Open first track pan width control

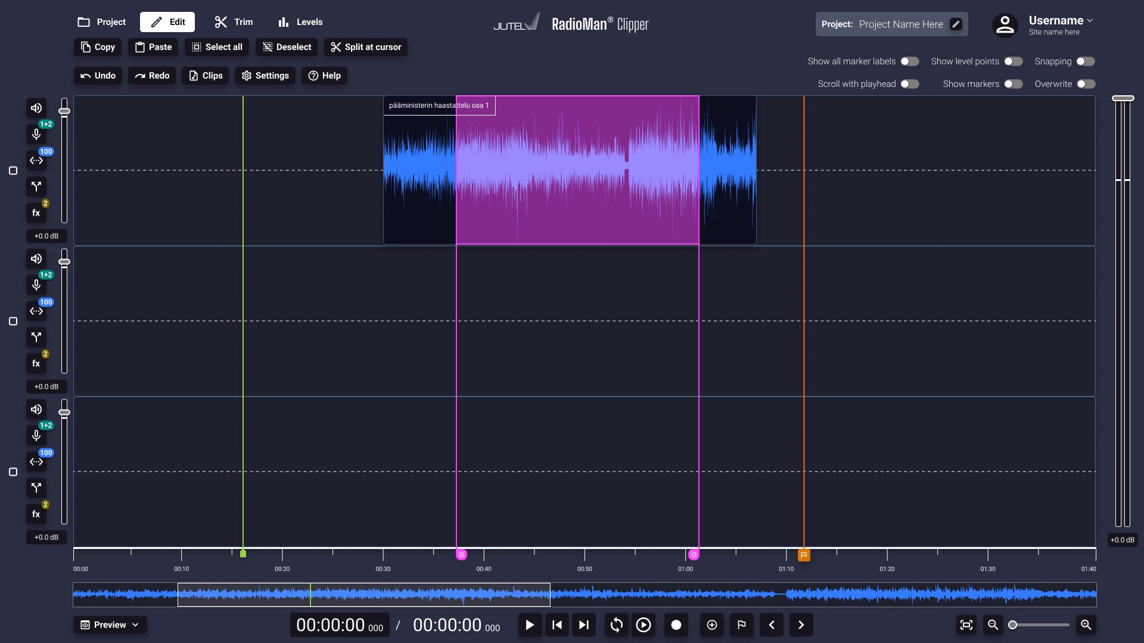click(x=36, y=160)
